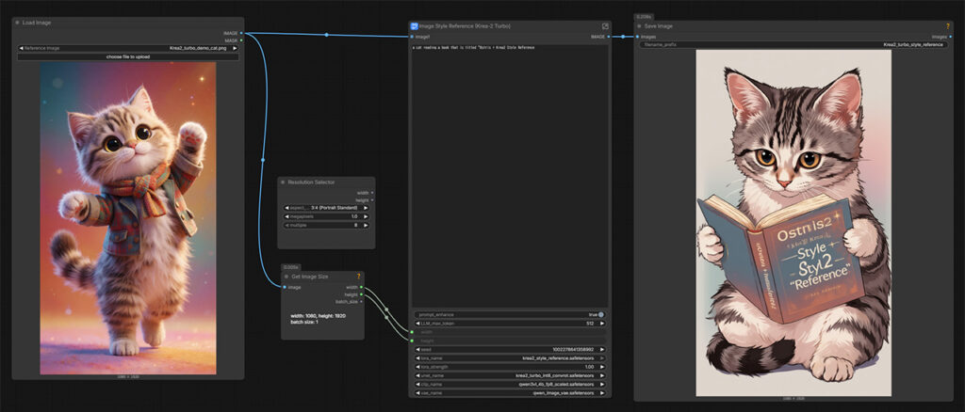Go to the next vae_name with right arrow
This screenshot has width=965, height=412.
click(x=601, y=393)
